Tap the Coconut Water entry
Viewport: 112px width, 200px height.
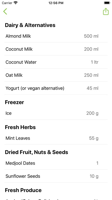[x=56, y=62]
